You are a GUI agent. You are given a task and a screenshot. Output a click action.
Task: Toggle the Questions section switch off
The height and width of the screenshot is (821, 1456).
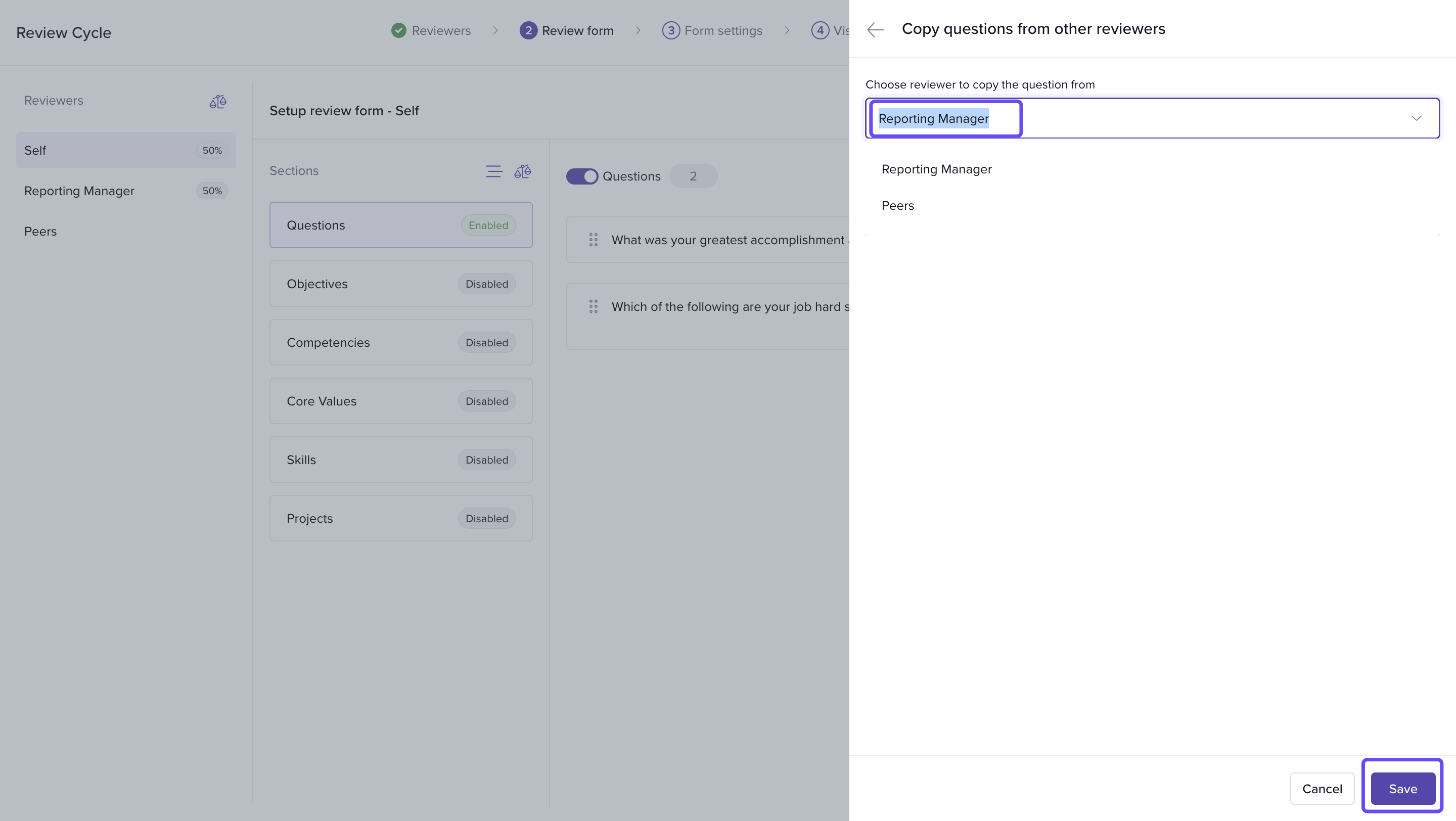coord(581,176)
